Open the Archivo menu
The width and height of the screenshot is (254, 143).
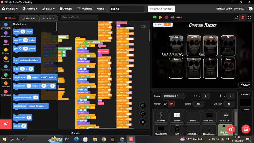click(x=30, y=9)
